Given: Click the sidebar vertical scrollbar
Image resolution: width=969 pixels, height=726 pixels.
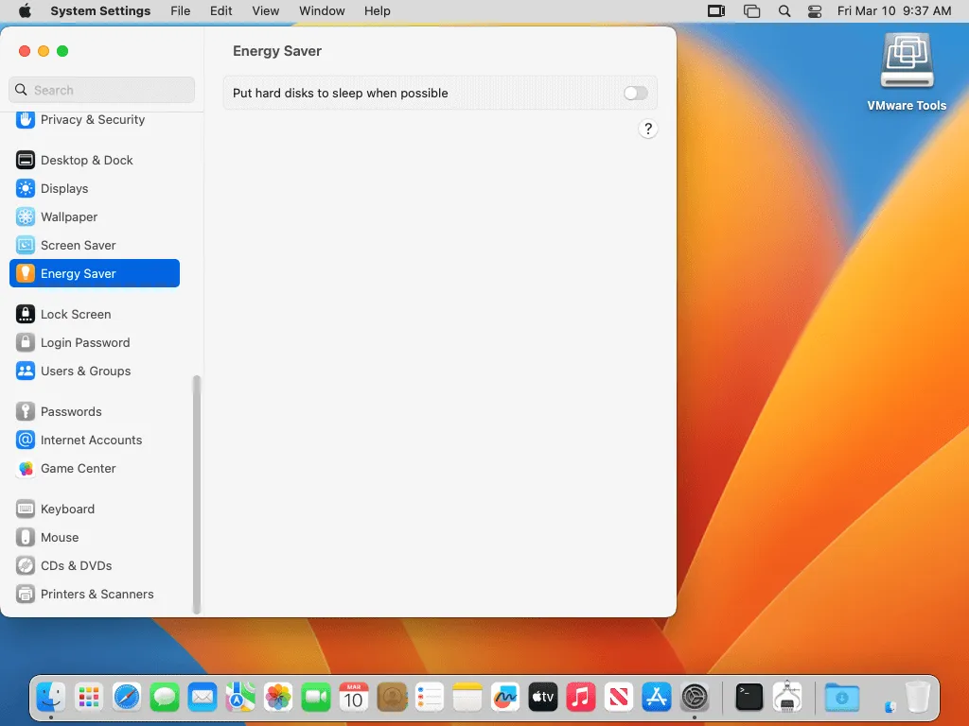Looking at the screenshot, I should coord(197,492).
